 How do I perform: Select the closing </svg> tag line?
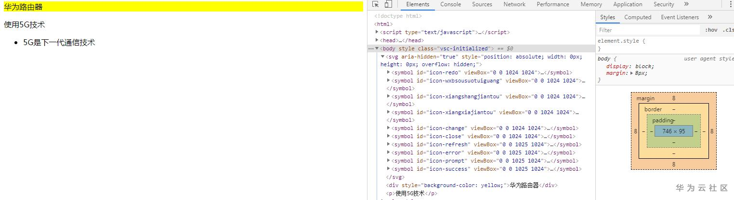395,177
